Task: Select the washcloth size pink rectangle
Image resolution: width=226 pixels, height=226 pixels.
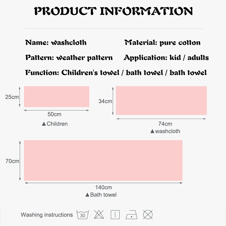Action: pos(161,101)
